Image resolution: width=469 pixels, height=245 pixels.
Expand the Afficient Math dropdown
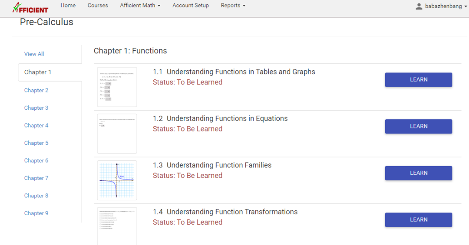coord(140,6)
